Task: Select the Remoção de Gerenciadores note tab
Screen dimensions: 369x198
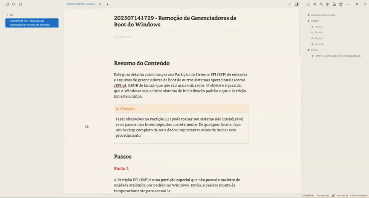Action: click(x=81, y=4)
